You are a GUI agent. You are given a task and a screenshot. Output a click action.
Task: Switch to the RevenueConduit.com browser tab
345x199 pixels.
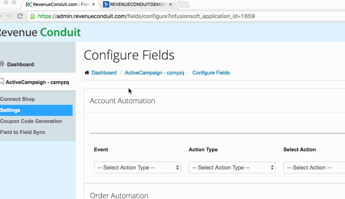click(60, 4)
